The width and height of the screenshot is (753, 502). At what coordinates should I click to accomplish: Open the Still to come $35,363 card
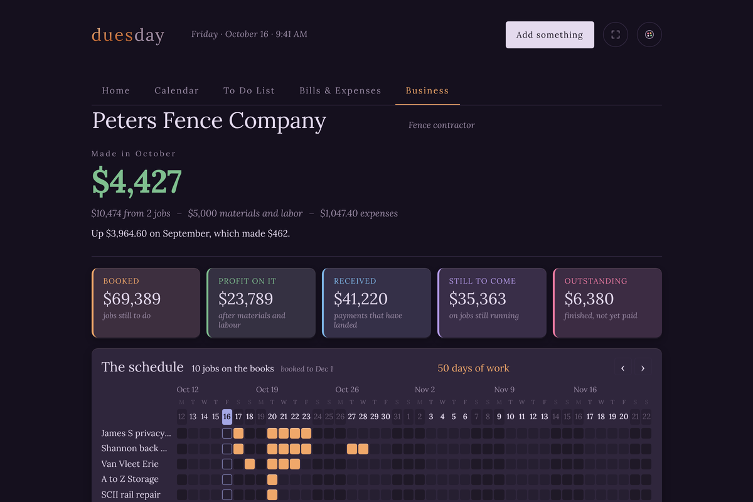coord(492,303)
